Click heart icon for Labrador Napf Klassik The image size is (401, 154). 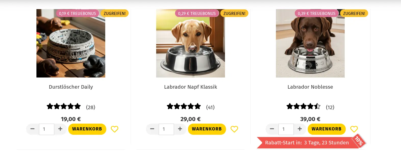click(x=234, y=129)
